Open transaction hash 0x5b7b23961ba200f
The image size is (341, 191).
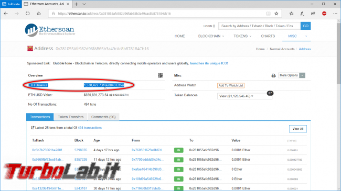(x=48, y=150)
